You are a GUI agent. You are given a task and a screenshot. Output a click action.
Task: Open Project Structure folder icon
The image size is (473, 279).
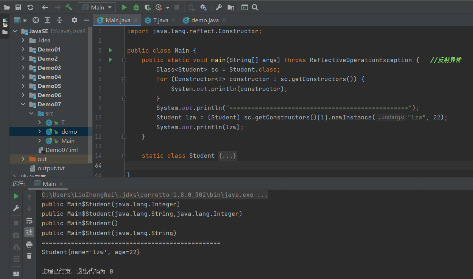pos(231,7)
